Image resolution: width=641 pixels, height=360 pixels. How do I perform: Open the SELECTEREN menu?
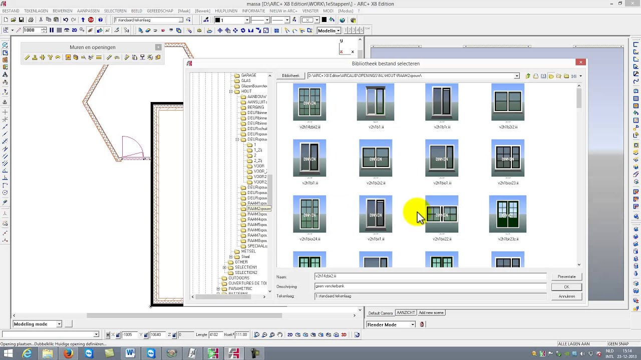point(115,11)
